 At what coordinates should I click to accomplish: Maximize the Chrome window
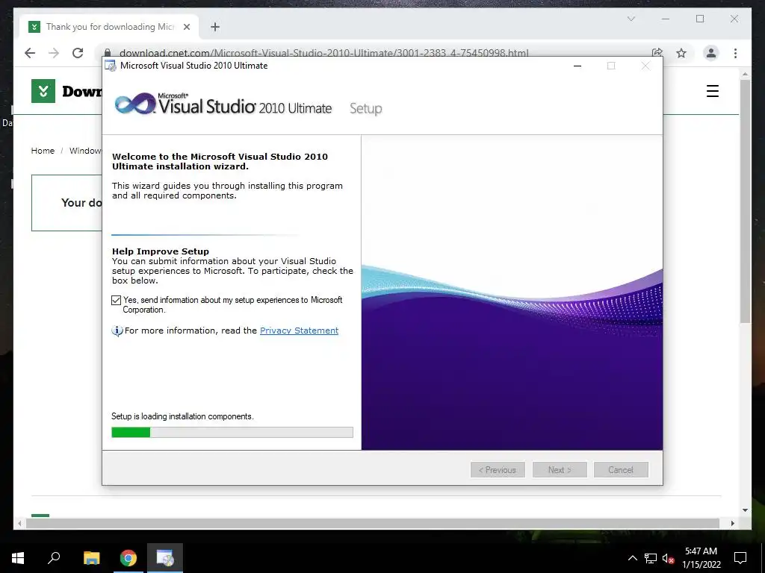[700, 19]
